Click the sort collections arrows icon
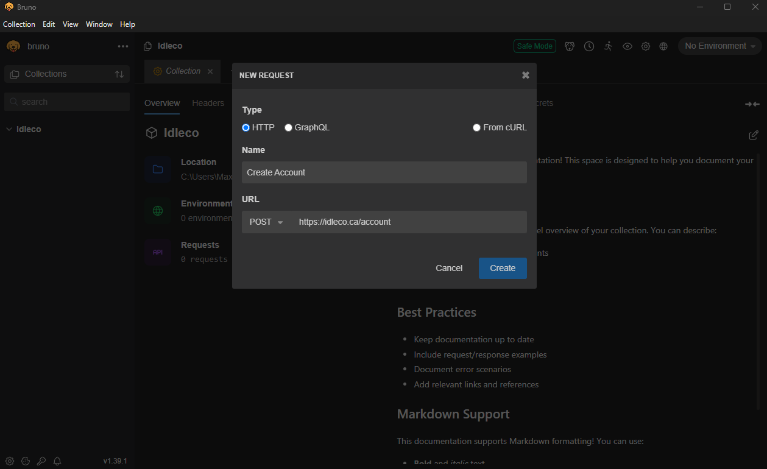 119,74
